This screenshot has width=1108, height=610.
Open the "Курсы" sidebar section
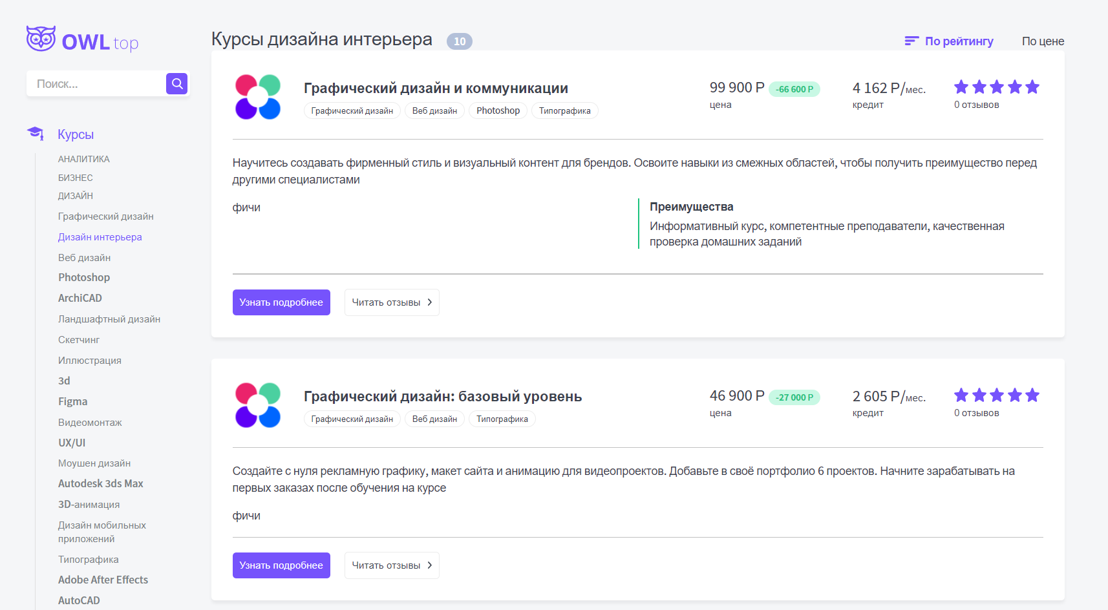76,134
